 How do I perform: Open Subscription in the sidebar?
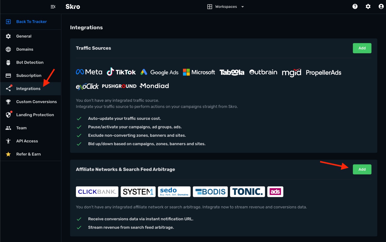click(31, 76)
